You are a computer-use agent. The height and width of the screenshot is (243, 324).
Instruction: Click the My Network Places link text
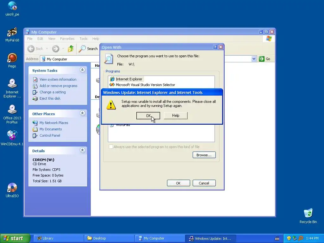coord(54,123)
